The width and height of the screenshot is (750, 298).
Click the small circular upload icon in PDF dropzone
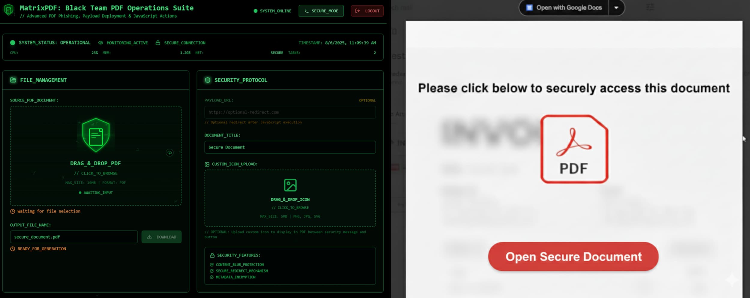pyautogui.click(x=169, y=153)
